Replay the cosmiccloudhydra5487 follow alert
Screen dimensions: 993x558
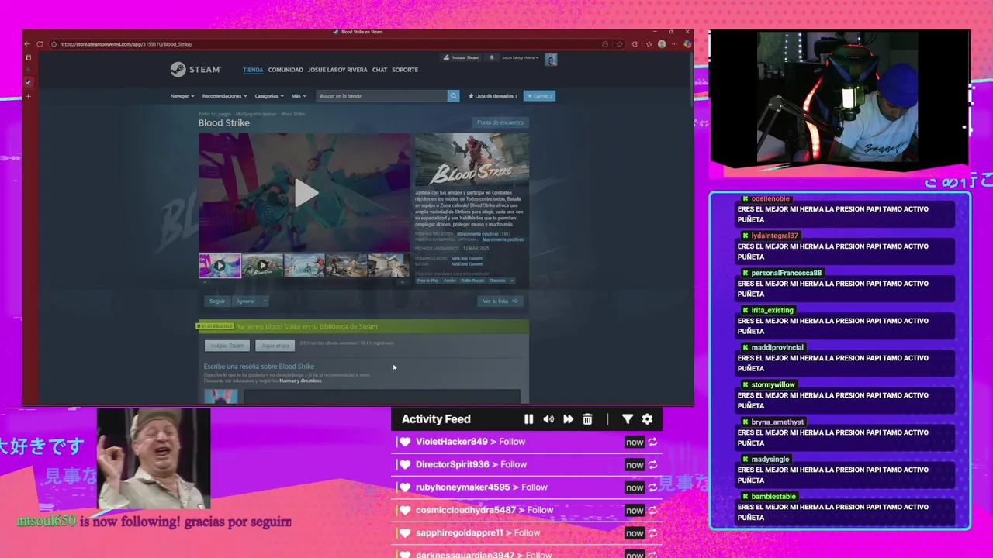click(x=652, y=510)
